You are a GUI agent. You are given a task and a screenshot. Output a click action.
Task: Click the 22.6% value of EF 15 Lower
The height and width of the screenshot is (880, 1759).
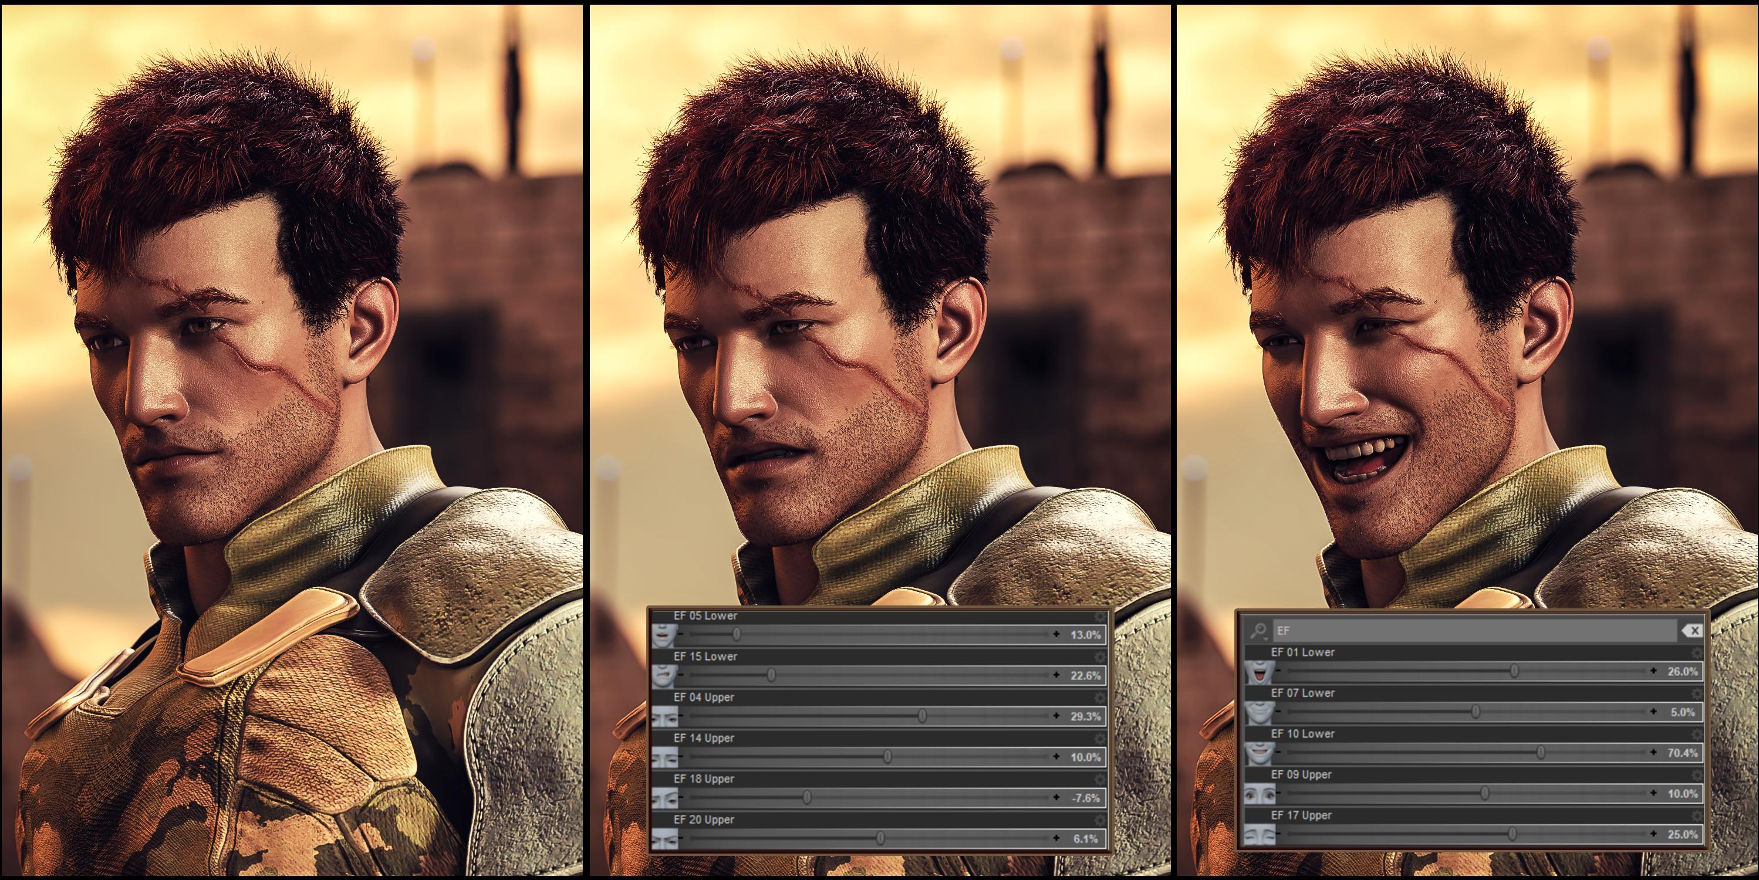[1085, 676]
